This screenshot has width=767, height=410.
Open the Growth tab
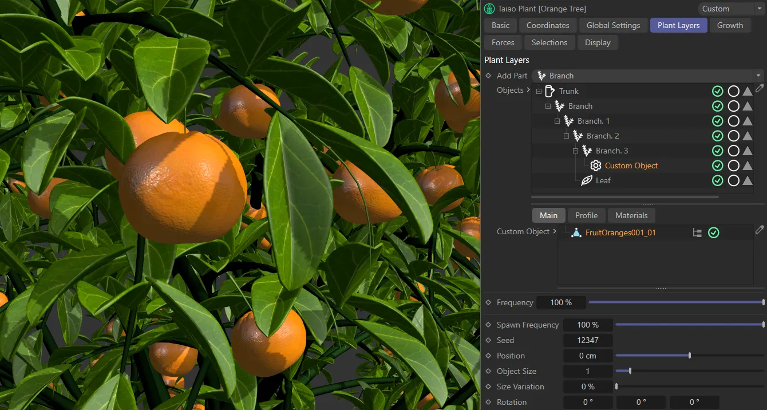tap(730, 25)
